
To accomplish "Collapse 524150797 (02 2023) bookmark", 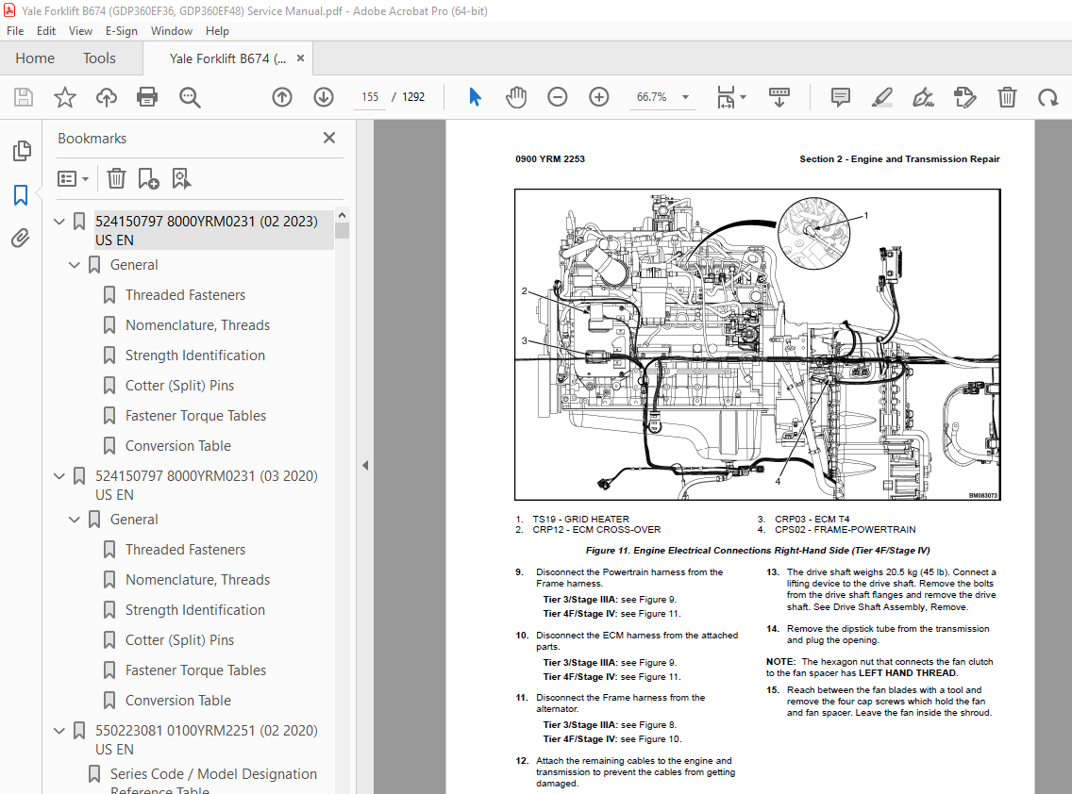I will click(59, 222).
